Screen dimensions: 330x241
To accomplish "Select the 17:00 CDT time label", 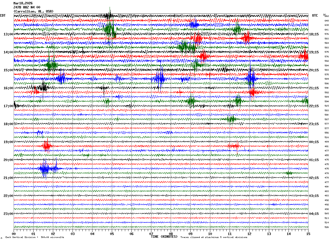I will (8, 106).
